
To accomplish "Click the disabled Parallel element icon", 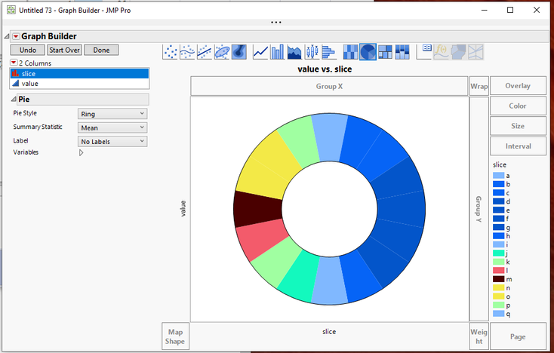I will tap(476, 52).
